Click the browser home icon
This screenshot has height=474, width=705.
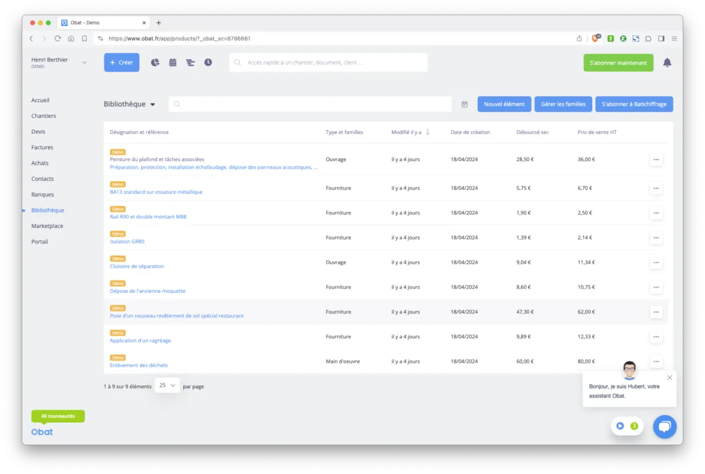[71, 38]
